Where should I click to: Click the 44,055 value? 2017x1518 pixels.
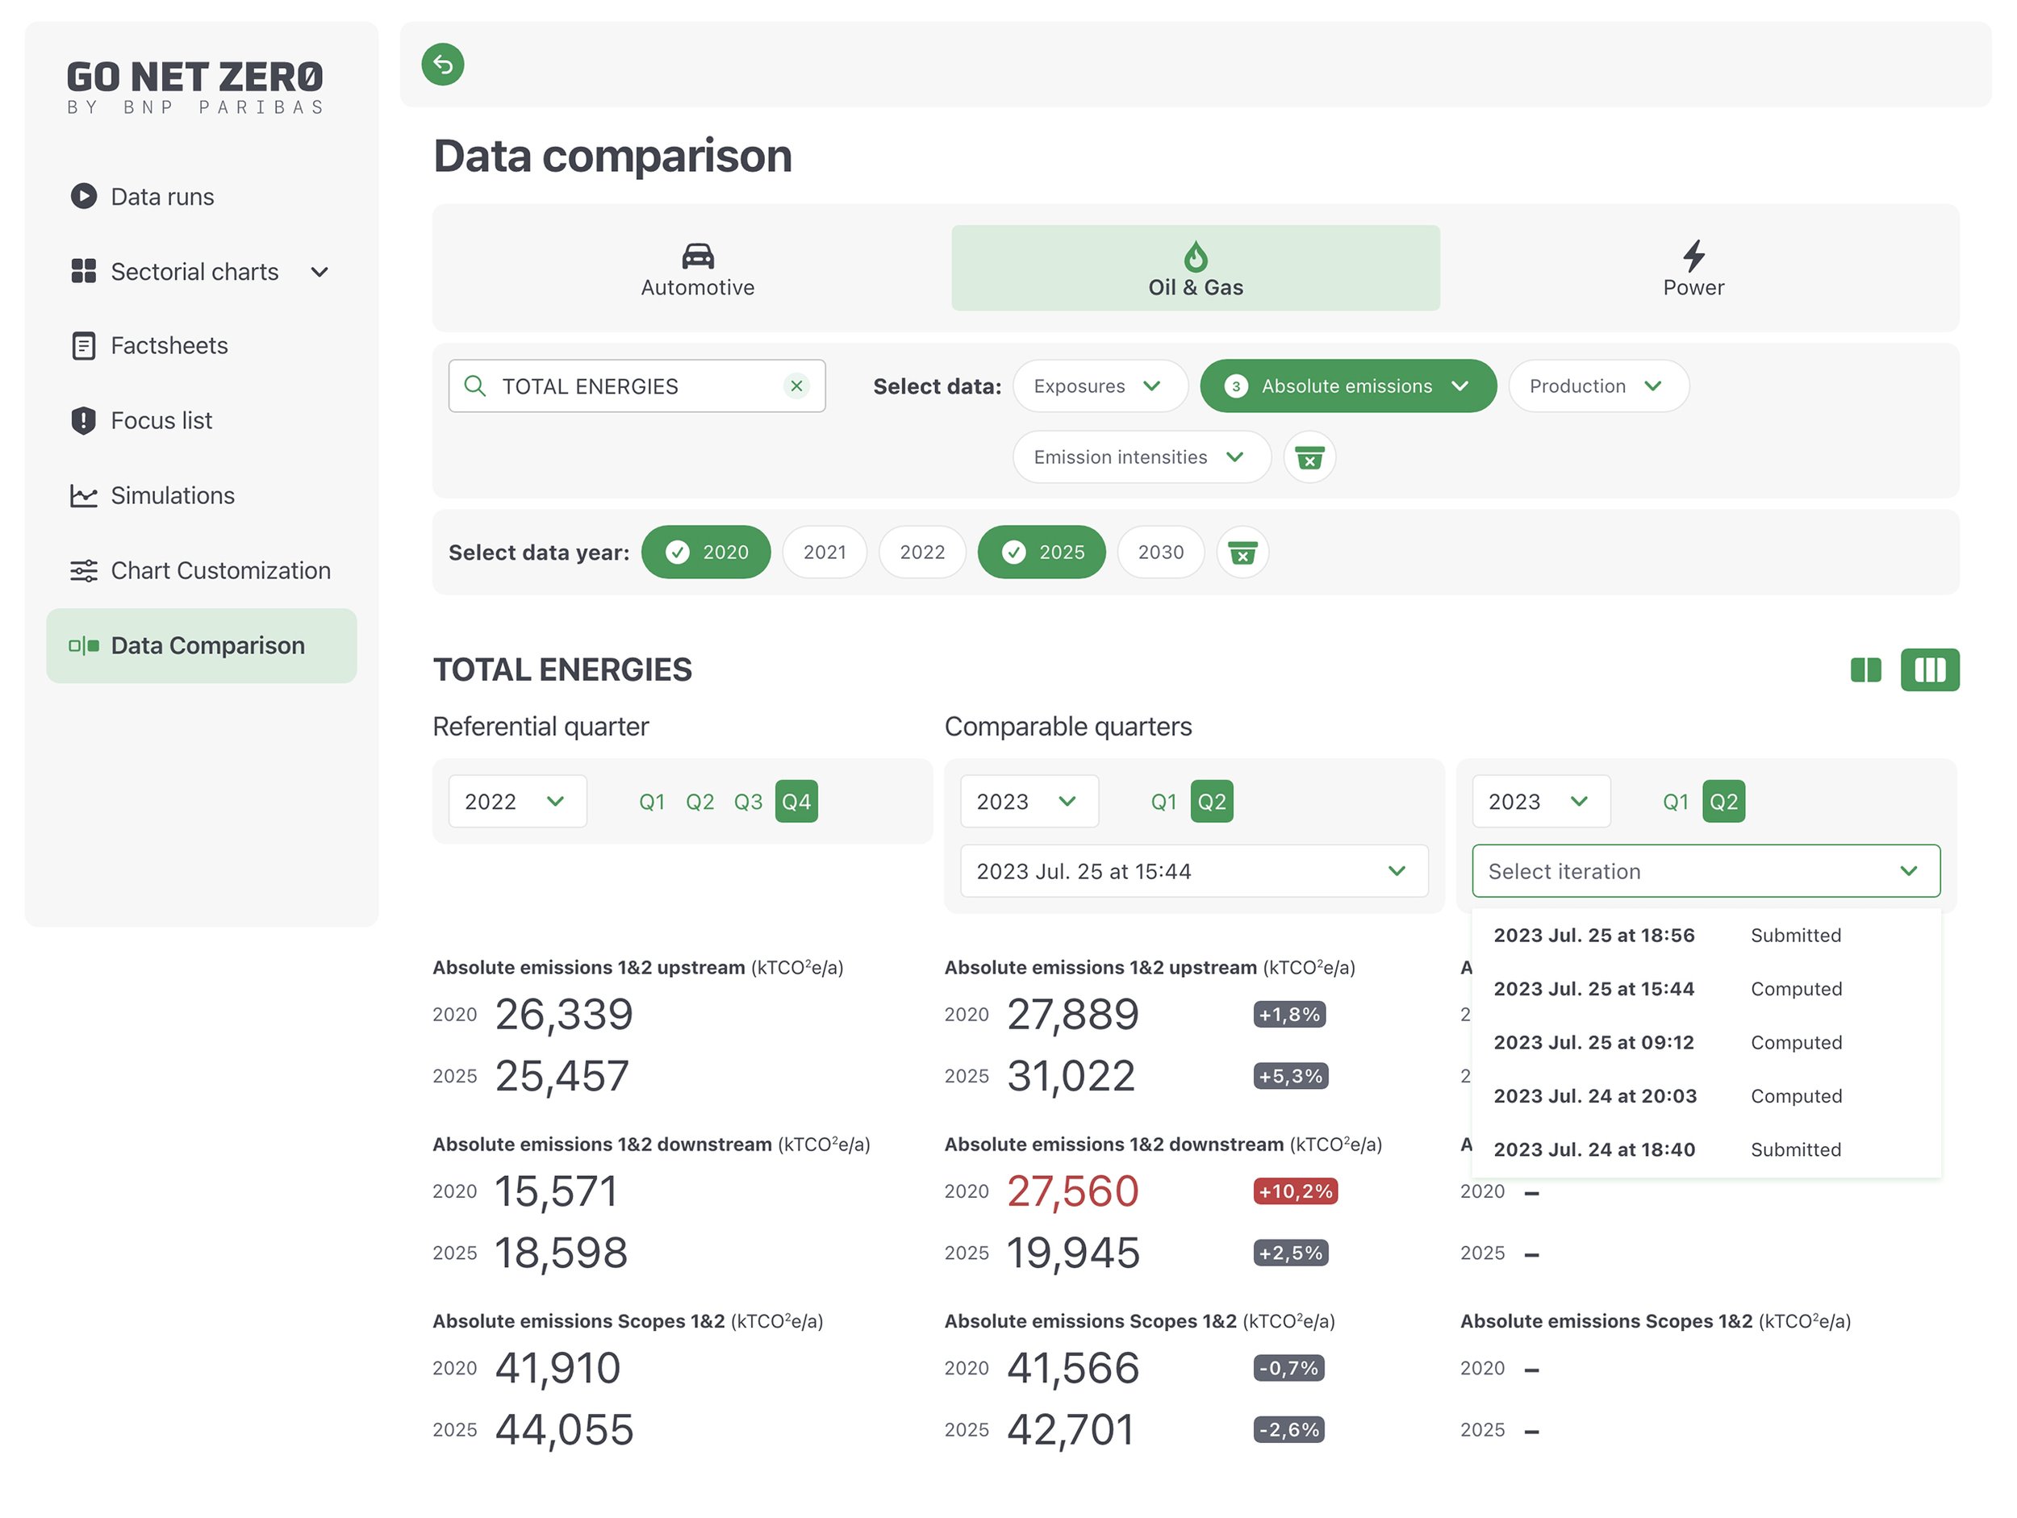pyautogui.click(x=563, y=1429)
